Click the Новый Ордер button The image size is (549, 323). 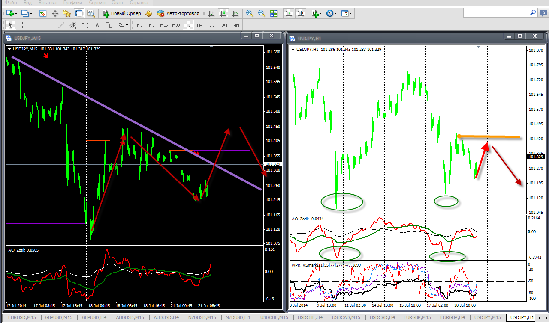(x=121, y=13)
